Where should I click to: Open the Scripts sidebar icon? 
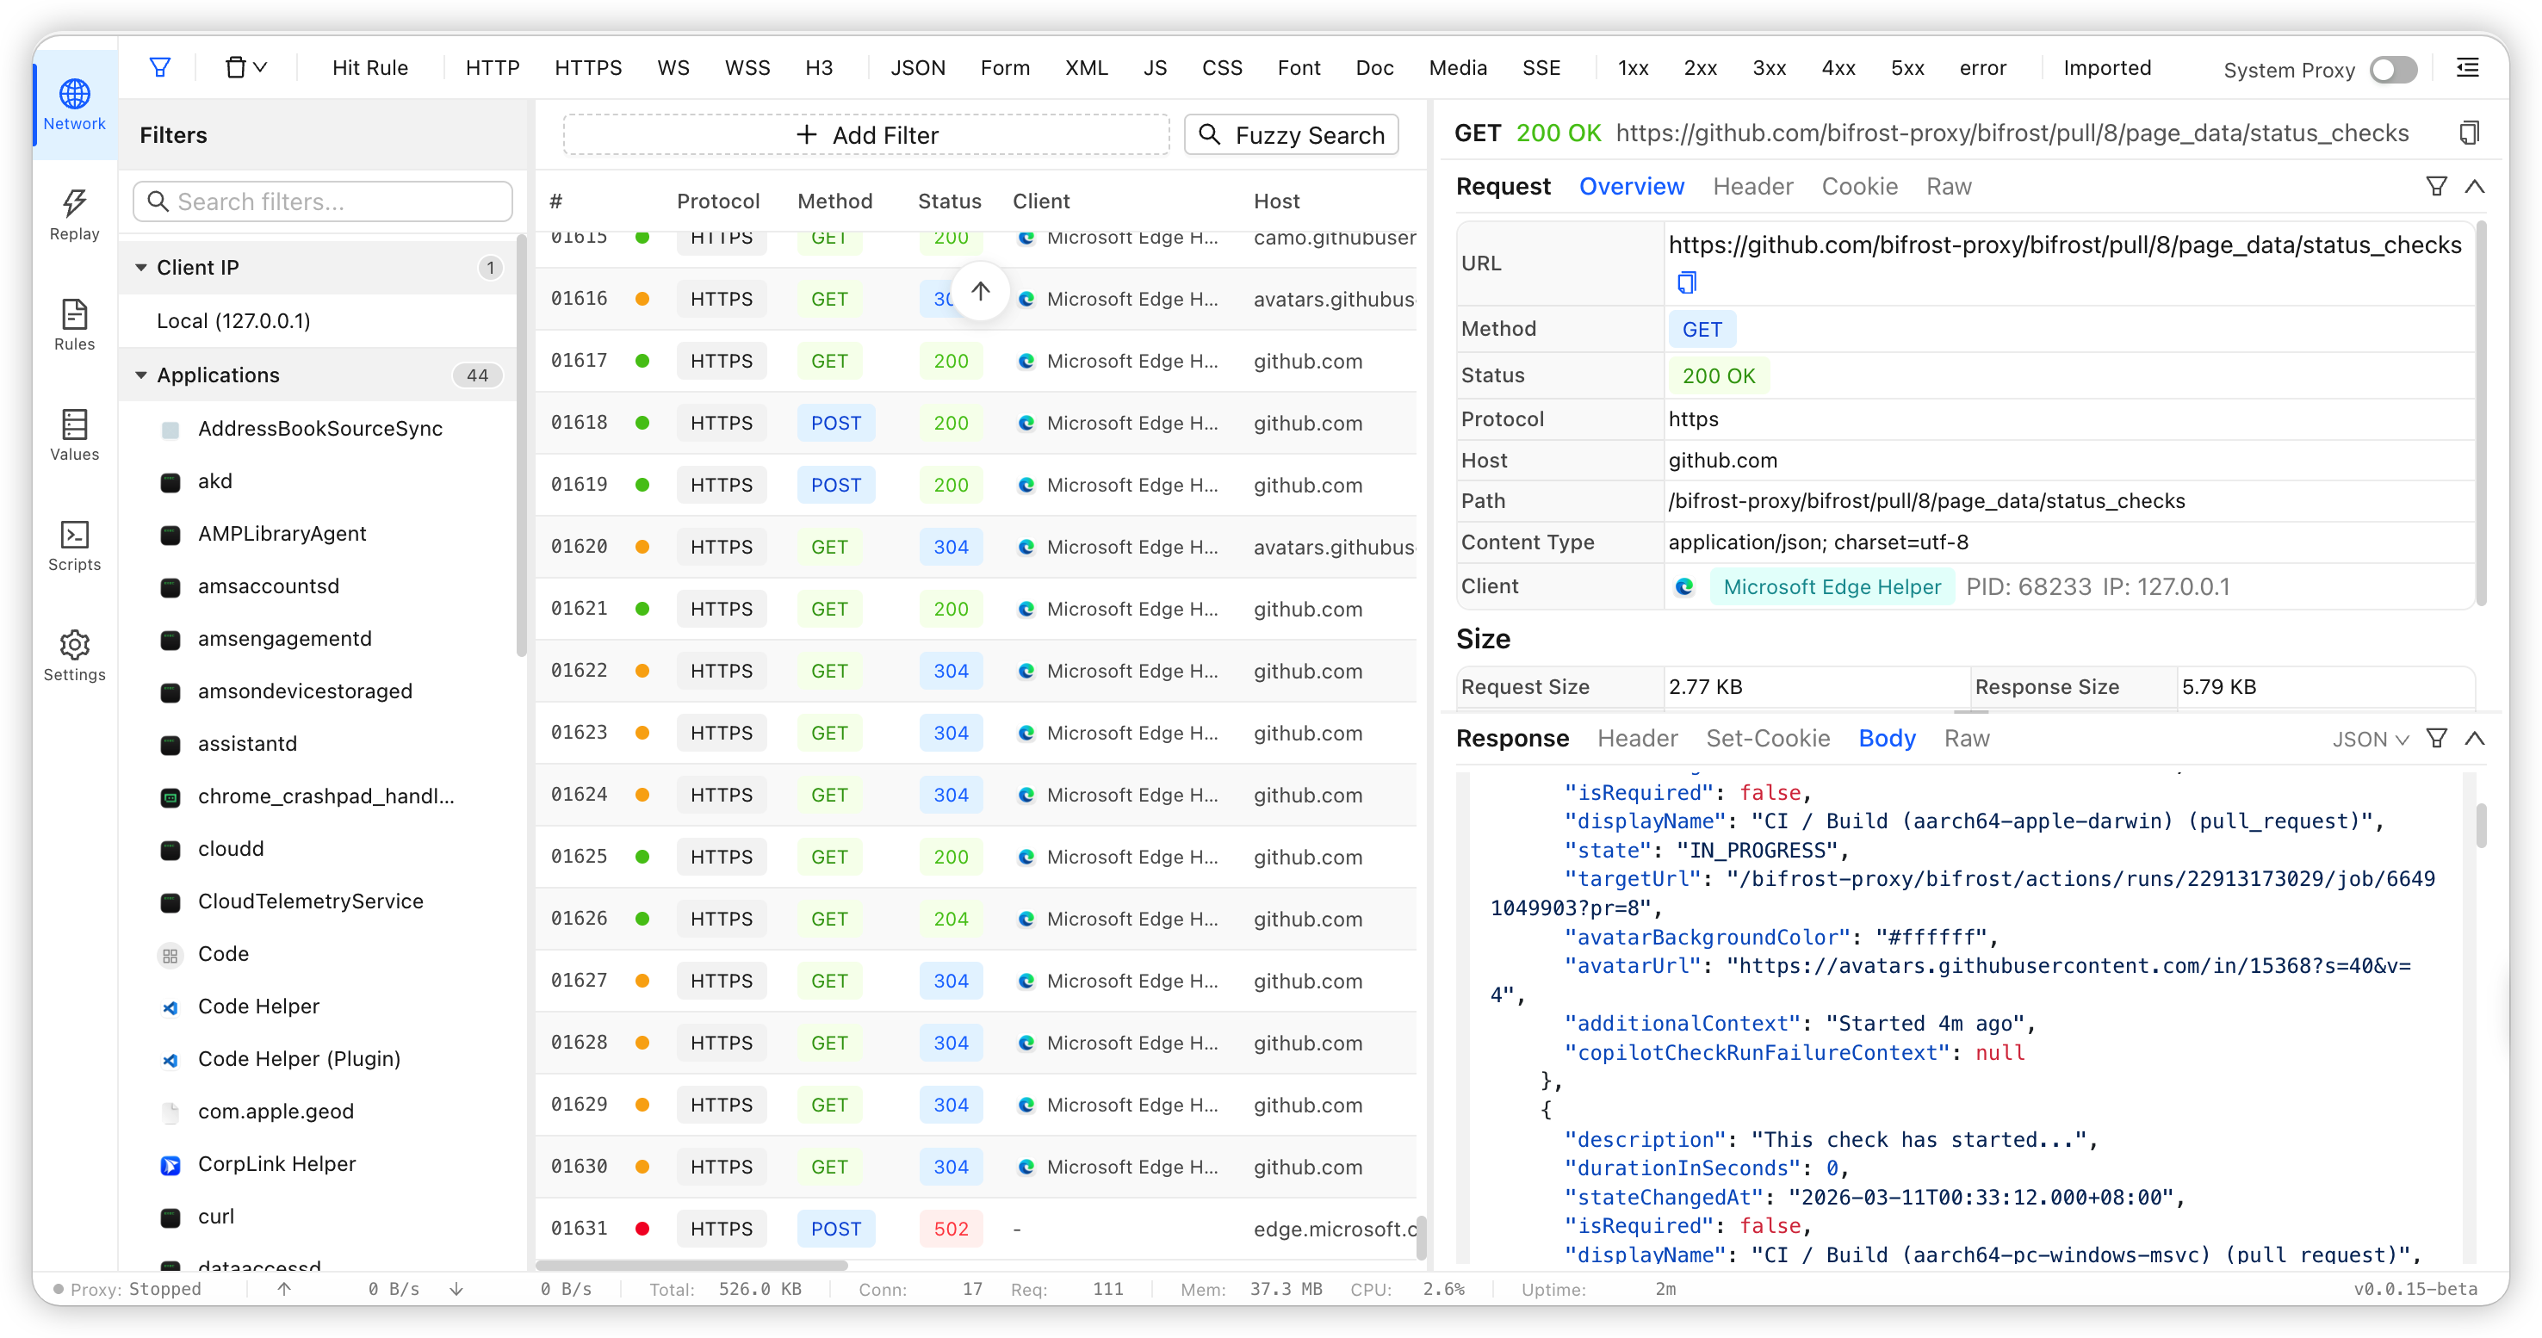74,545
